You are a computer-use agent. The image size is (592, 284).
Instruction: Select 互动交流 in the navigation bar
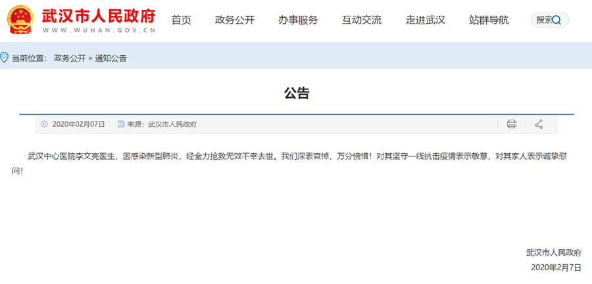pos(361,20)
